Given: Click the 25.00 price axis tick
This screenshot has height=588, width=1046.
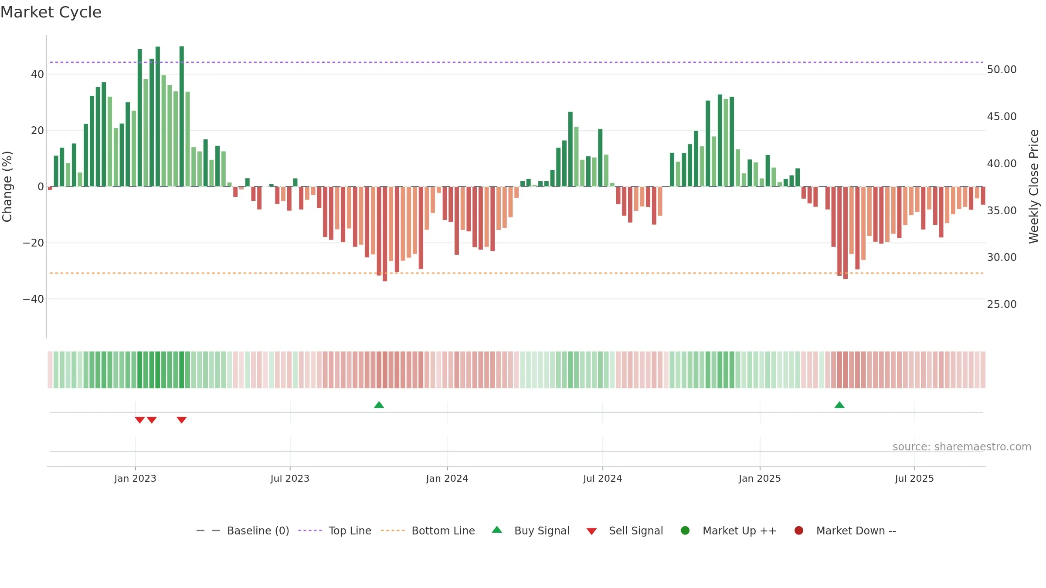Looking at the screenshot, I should [1002, 304].
